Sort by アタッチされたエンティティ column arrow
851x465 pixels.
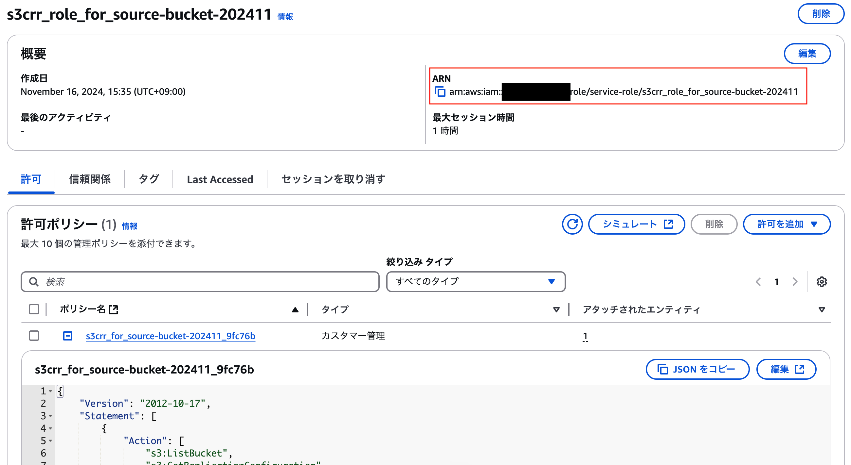[821, 309]
